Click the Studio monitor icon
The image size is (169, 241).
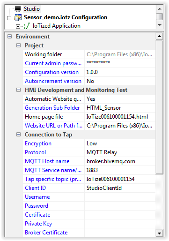18,9
